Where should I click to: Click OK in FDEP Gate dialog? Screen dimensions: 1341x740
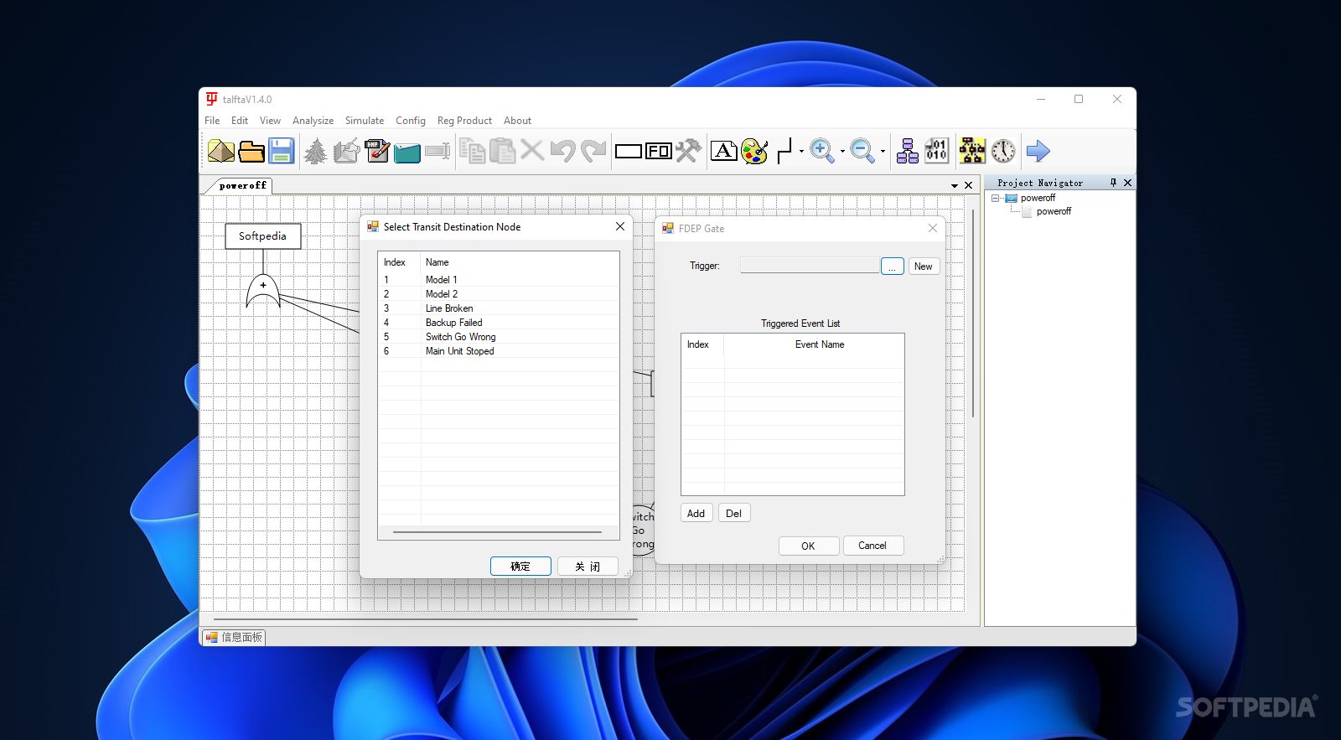(x=808, y=546)
